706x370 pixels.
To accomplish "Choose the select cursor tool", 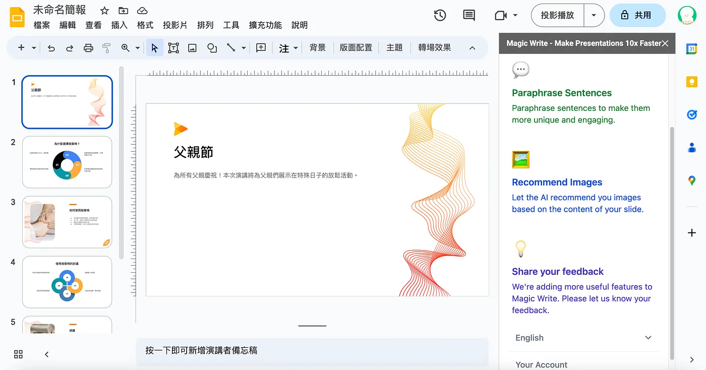I will tap(155, 48).
